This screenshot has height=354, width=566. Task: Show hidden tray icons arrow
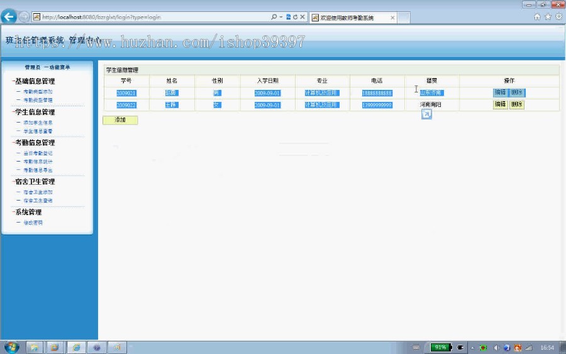coord(472,348)
